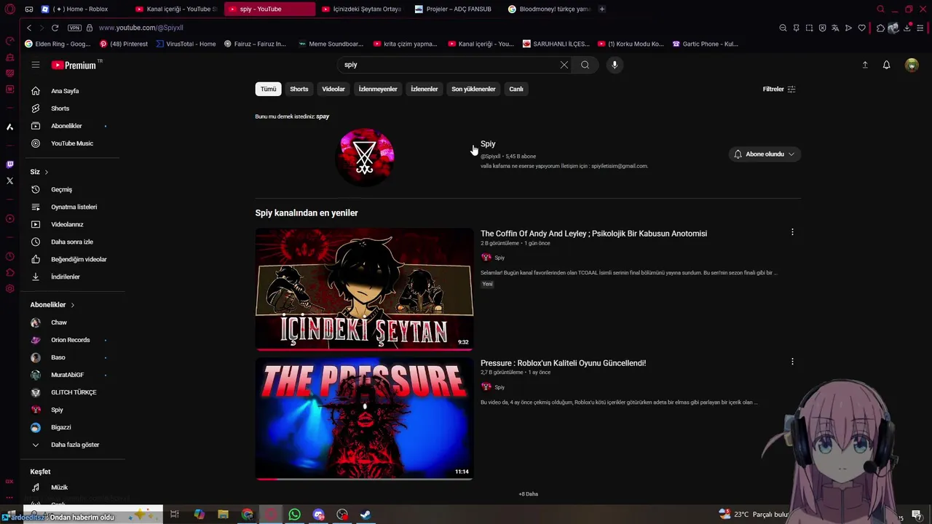Screen dimensions: 932x524
Task: Open Orion Records subscription channel
Action: [68, 340]
